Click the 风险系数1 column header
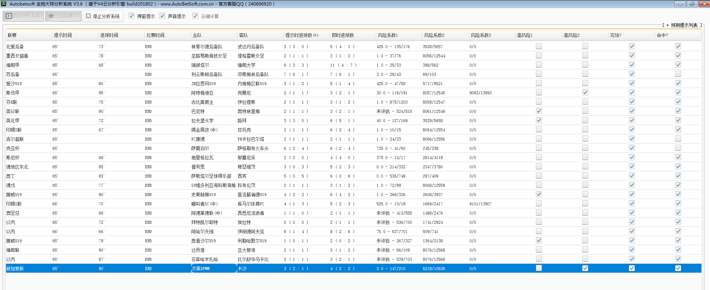The image size is (710, 290). click(387, 36)
